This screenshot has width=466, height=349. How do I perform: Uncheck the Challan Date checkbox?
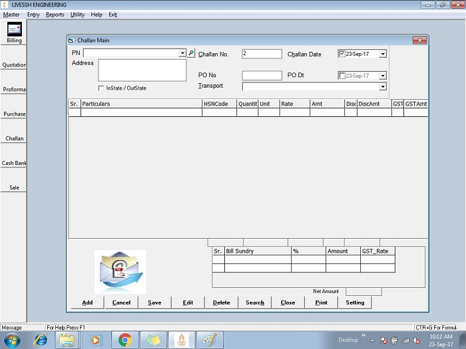342,54
